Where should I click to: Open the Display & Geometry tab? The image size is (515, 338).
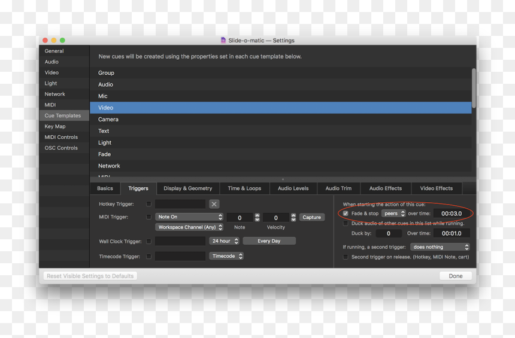point(188,188)
